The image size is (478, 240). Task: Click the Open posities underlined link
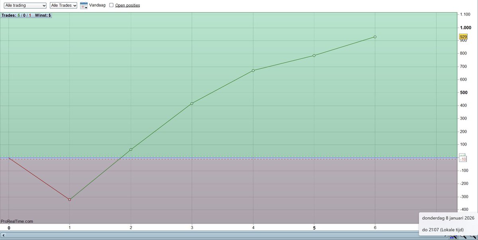[x=127, y=5]
